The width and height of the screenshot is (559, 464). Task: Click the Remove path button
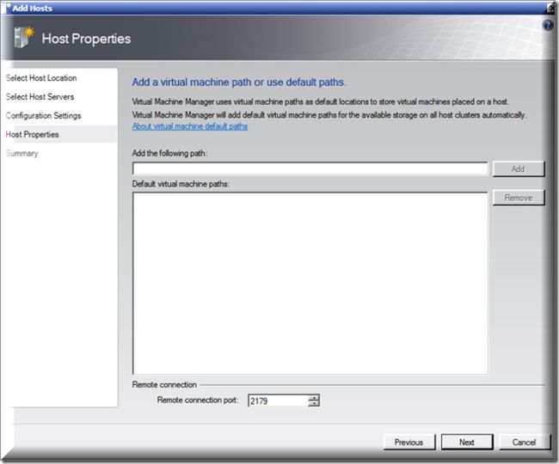click(519, 198)
